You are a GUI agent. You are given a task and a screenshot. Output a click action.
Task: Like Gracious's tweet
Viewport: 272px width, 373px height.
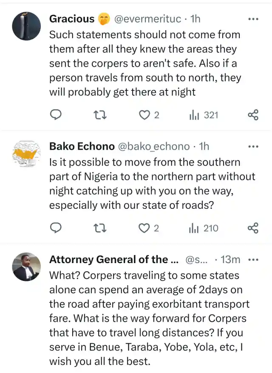pyautogui.click(x=145, y=115)
